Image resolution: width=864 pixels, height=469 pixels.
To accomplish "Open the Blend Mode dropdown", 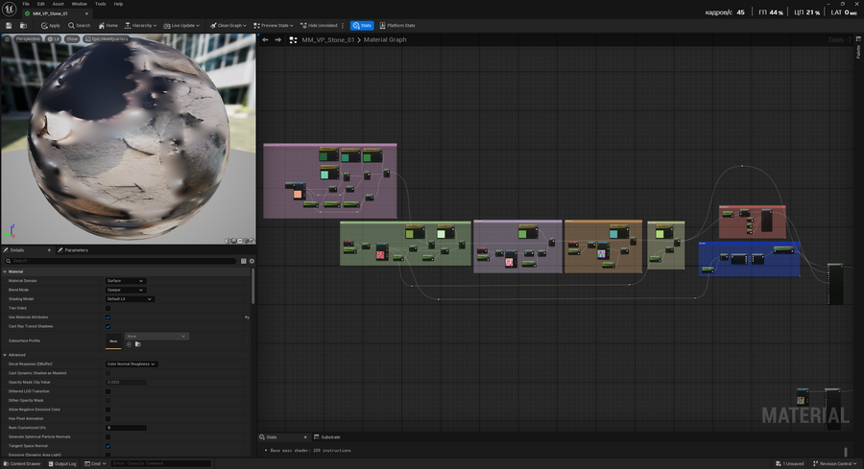I will coord(125,290).
